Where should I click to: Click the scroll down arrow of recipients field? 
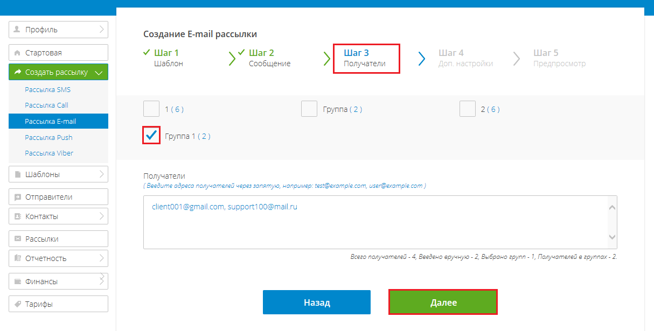[x=612, y=237]
